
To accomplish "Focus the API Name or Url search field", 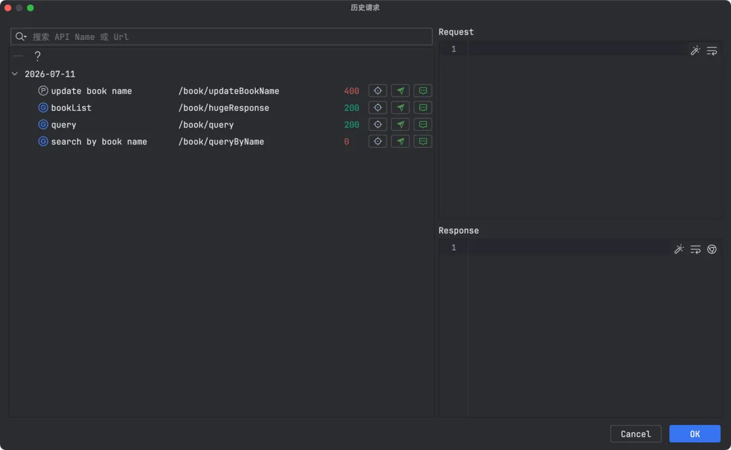I will click(x=221, y=37).
